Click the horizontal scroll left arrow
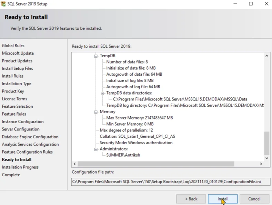This screenshot has width=272, height=205. pyautogui.click(x=74, y=164)
